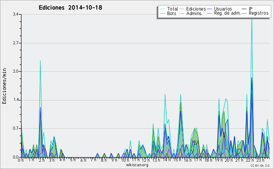Click the 2.7 y-axis value
This screenshot has width=274, height=169.
(x=16, y=43)
